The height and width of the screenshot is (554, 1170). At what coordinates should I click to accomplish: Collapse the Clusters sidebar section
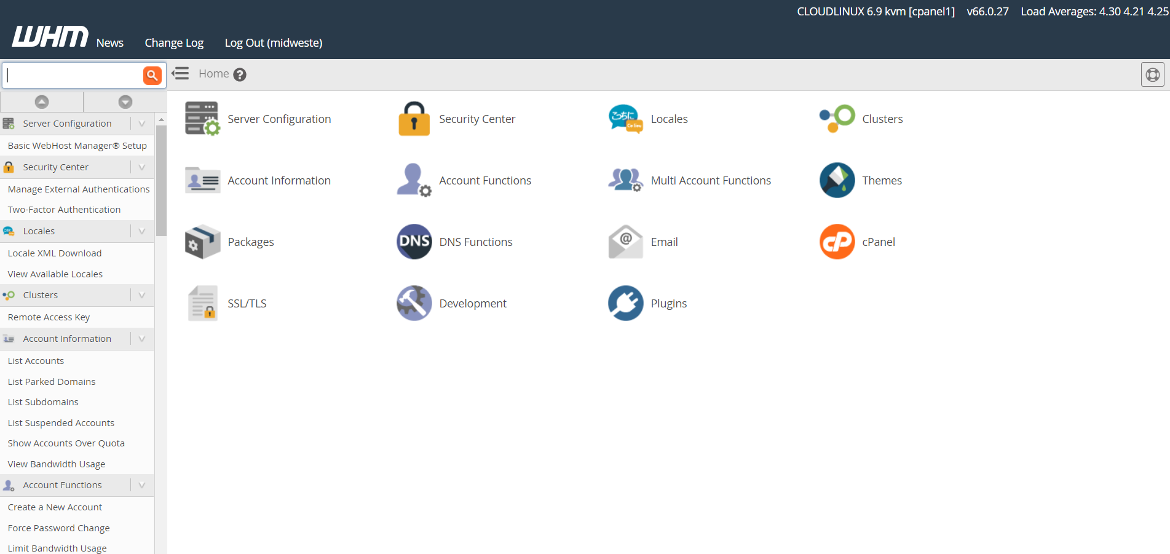click(142, 295)
